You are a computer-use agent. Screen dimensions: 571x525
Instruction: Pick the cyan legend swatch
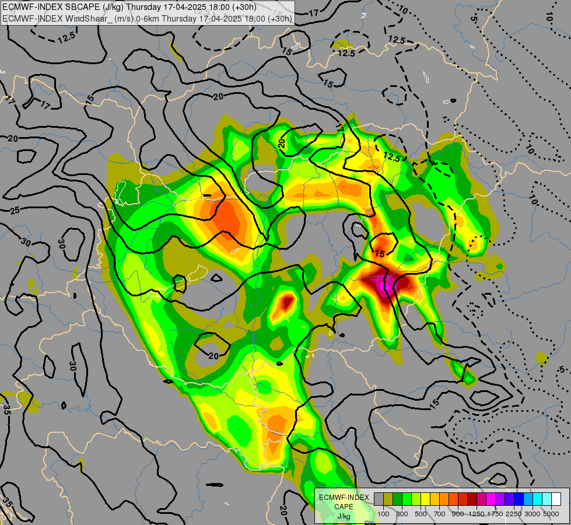537,499
